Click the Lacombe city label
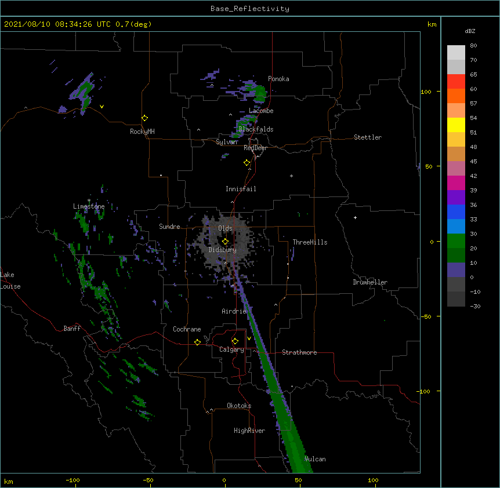 coord(261,111)
